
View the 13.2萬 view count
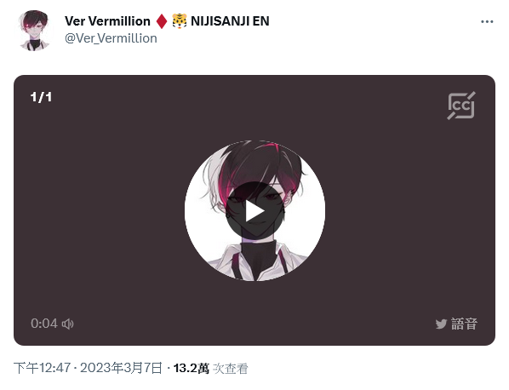(192, 368)
